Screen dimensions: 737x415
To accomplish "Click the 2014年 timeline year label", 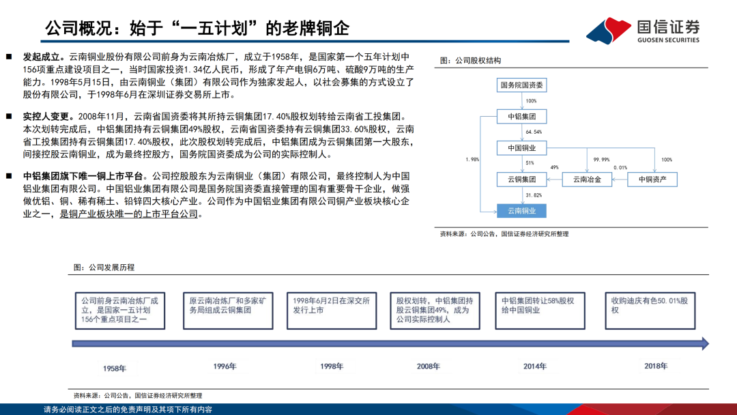I will point(535,367).
